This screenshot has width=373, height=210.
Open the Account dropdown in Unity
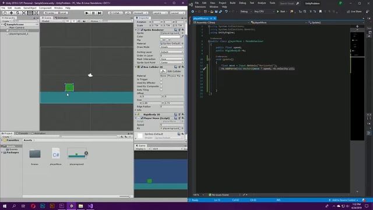140,13
